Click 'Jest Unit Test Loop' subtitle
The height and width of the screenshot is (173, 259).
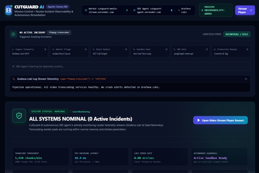click(142, 54)
